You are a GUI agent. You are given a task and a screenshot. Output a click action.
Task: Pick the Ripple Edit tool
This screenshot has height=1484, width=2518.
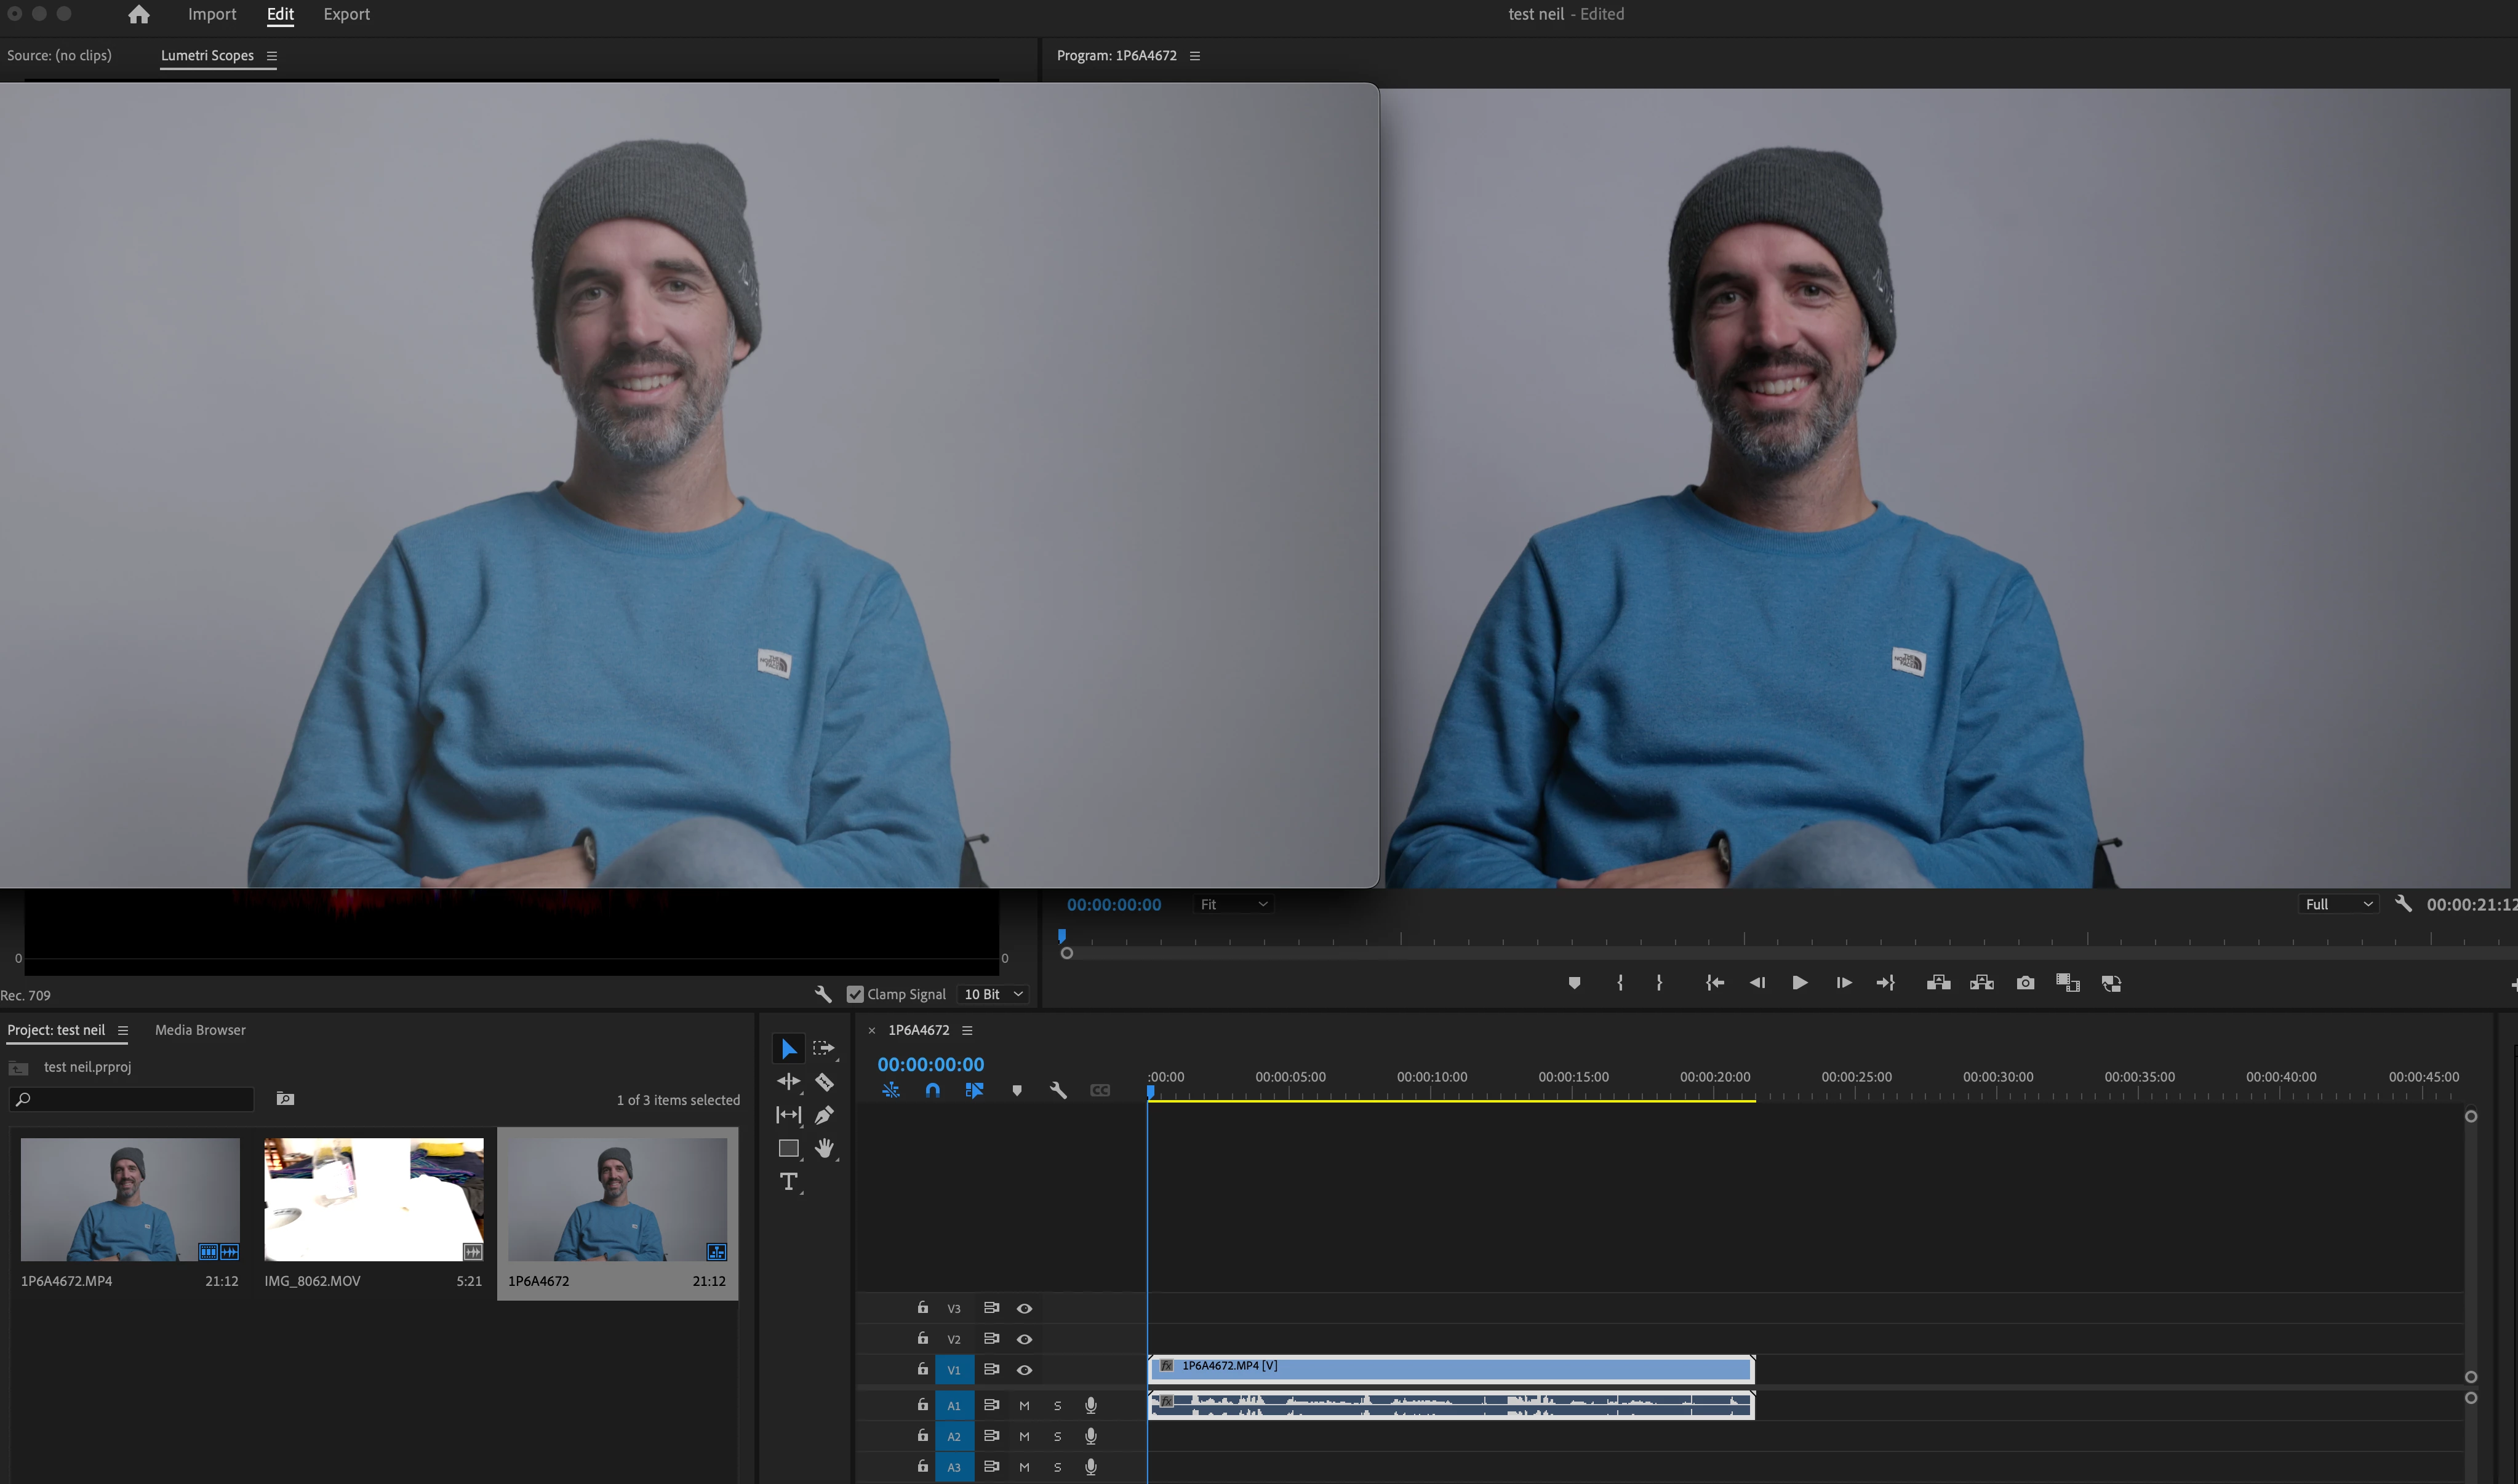click(x=788, y=1082)
